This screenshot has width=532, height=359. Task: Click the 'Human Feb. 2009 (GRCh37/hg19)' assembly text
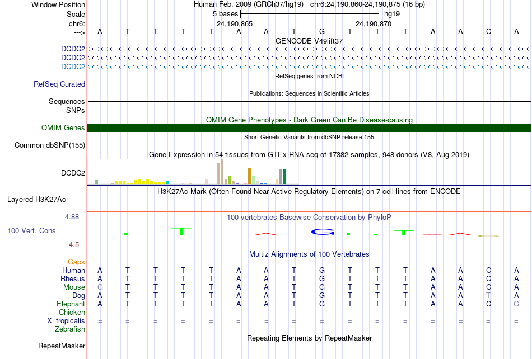[x=249, y=4]
